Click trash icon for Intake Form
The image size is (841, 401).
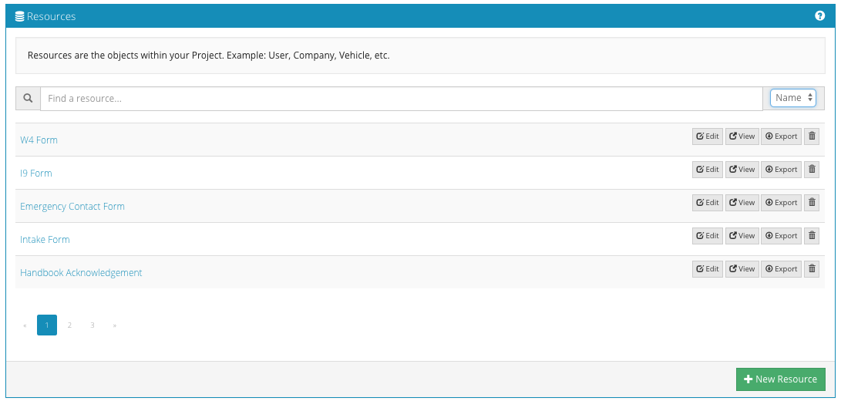point(812,236)
